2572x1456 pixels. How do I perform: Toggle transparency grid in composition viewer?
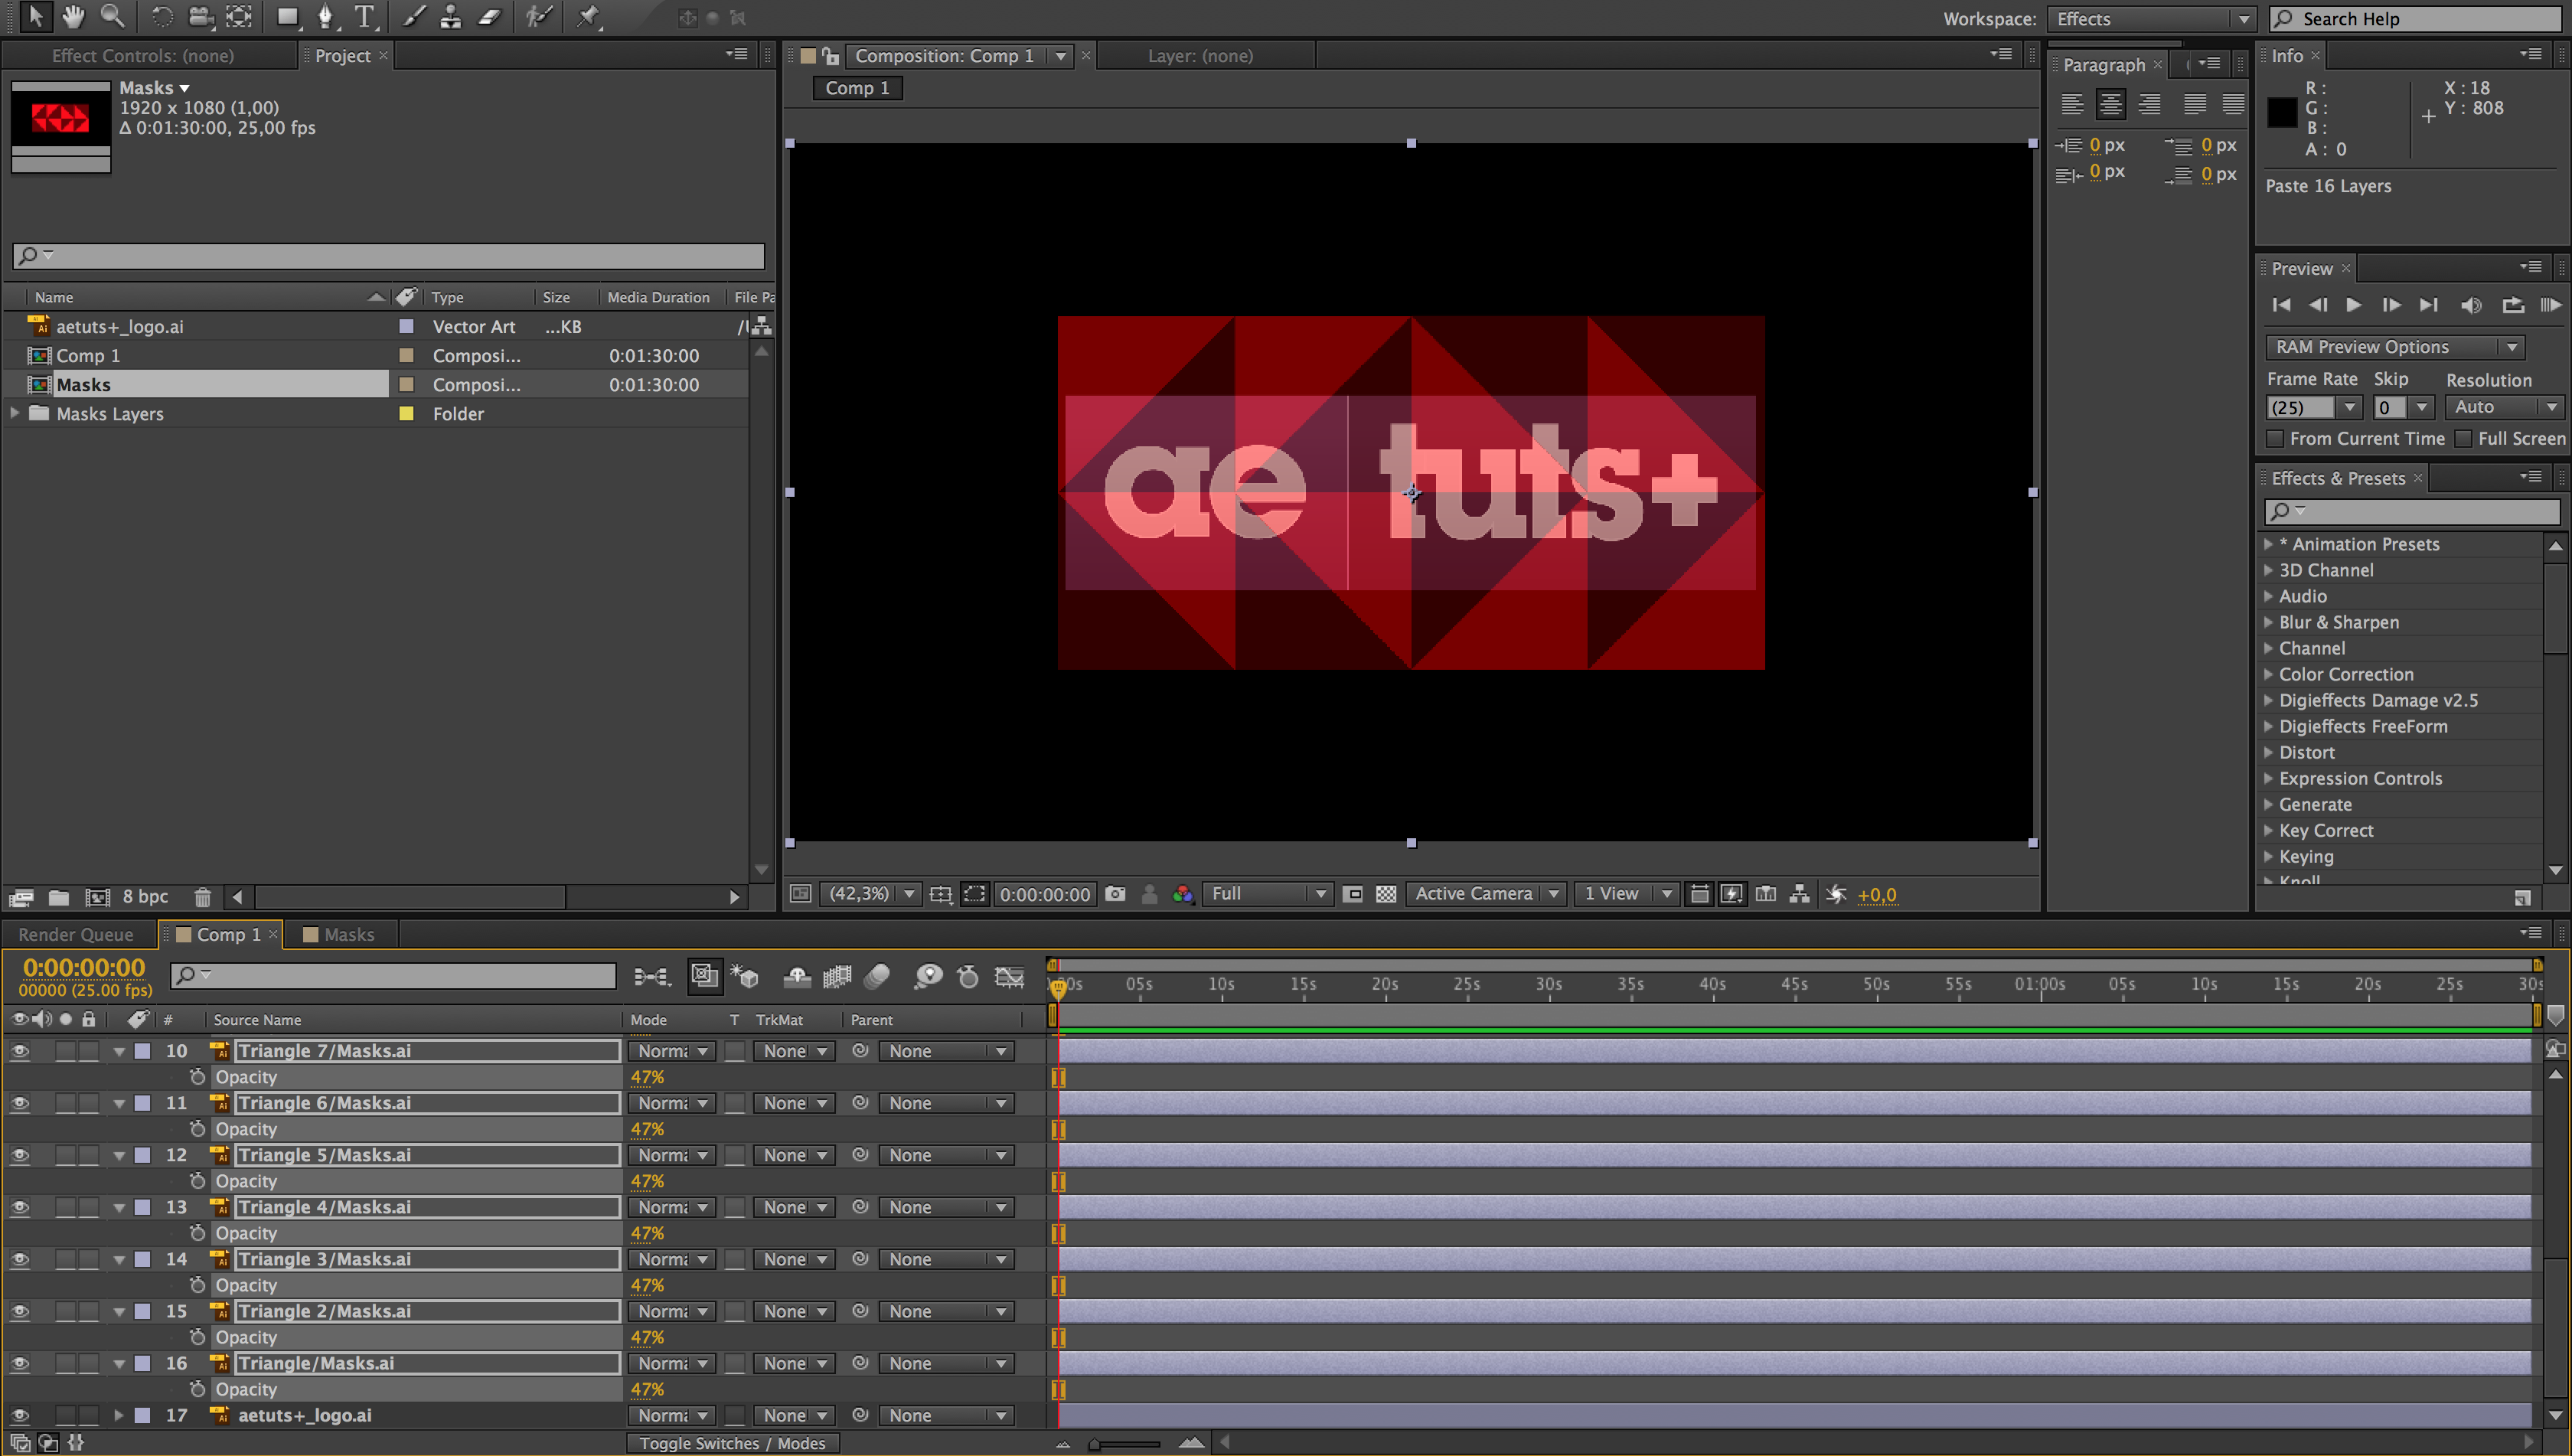tap(1386, 894)
